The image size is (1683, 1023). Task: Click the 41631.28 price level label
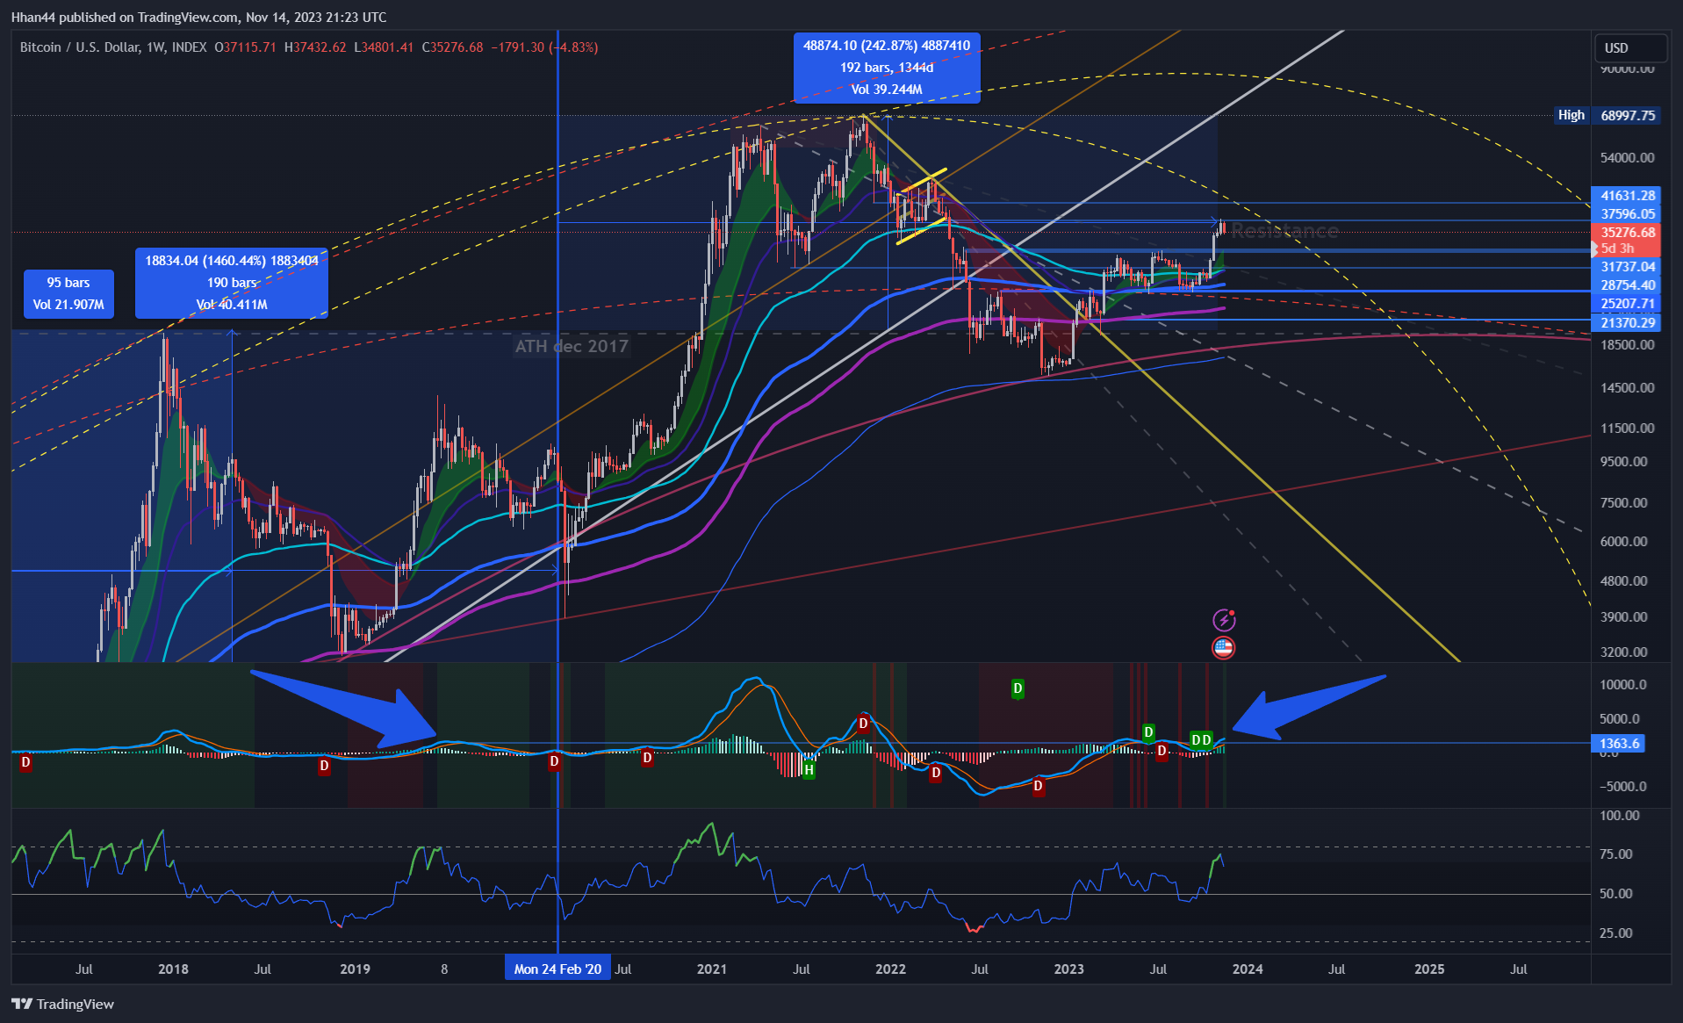(x=1626, y=196)
